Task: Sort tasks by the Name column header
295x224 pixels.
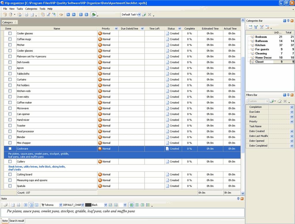Action: [x=57, y=29]
